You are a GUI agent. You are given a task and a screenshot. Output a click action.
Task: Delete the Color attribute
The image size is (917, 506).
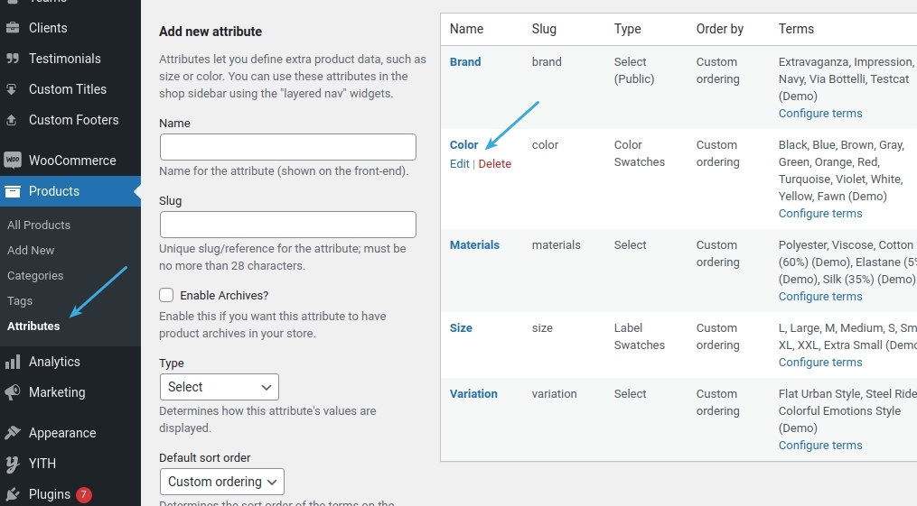494,163
